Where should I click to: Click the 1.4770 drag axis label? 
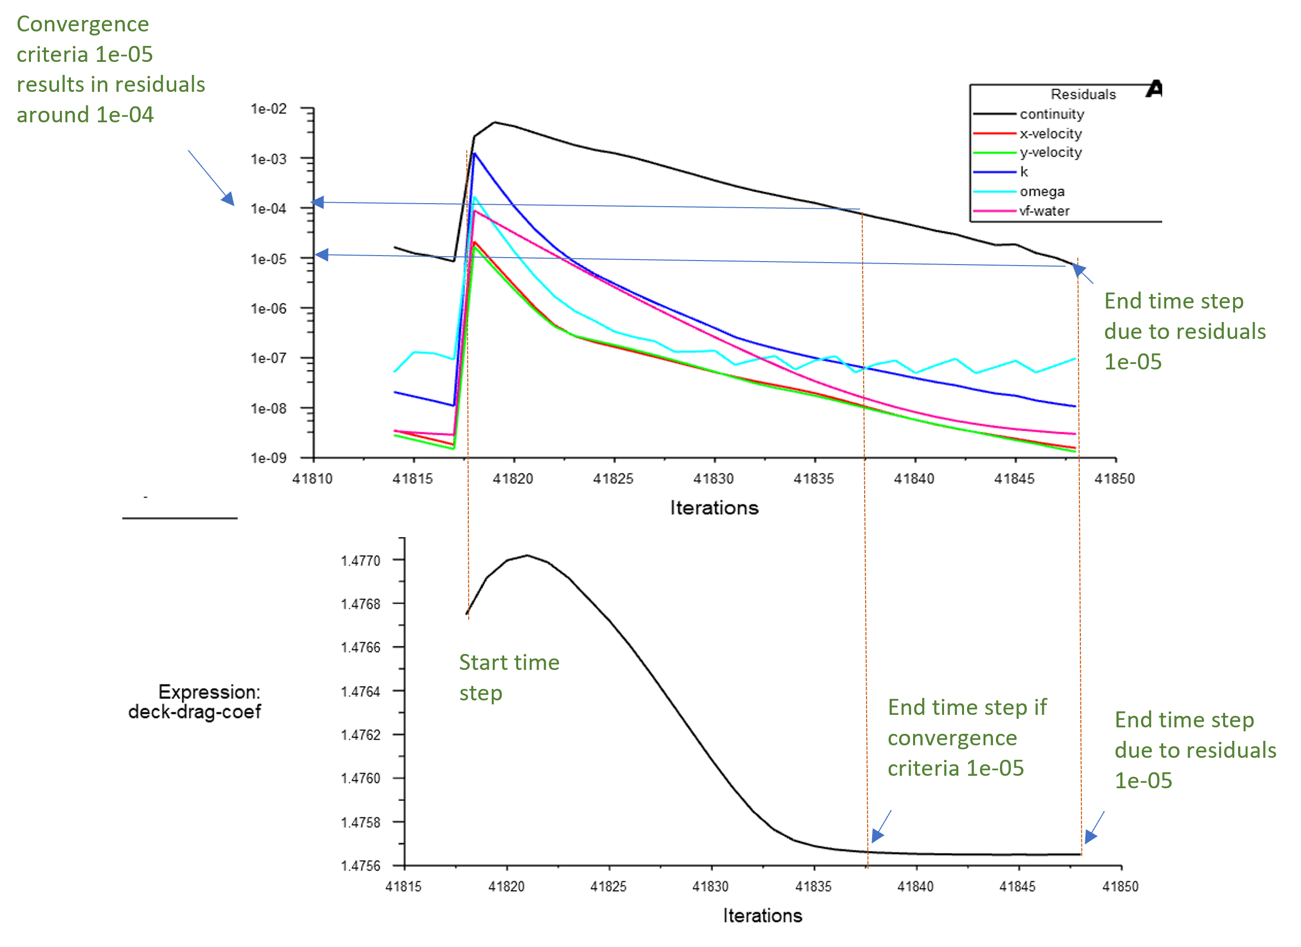pos(360,561)
